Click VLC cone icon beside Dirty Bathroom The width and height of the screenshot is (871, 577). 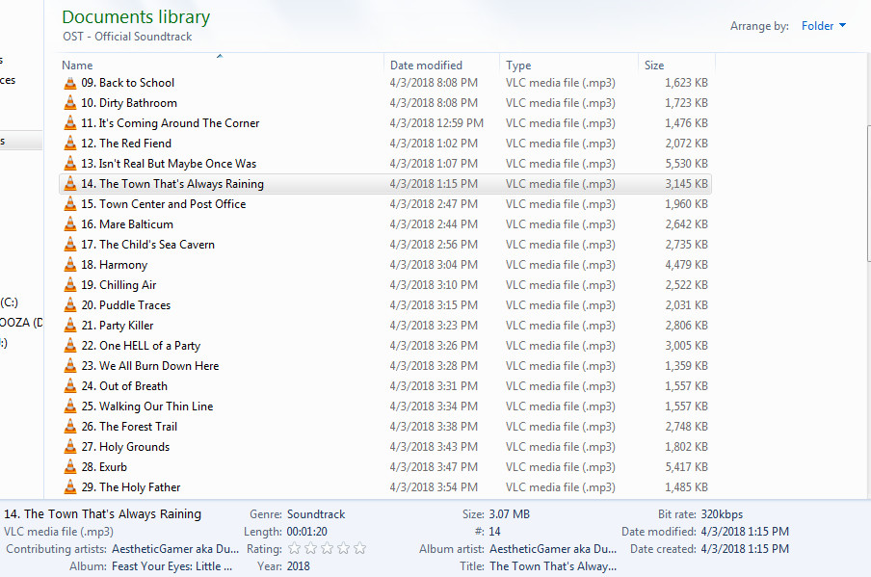coord(69,103)
